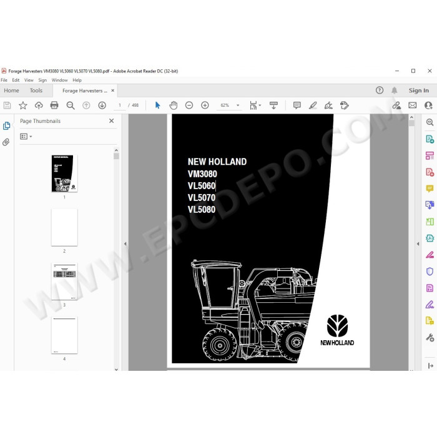Show Page Thumbnails pane icon
This screenshot has width=437, height=437.
click(x=6, y=126)
